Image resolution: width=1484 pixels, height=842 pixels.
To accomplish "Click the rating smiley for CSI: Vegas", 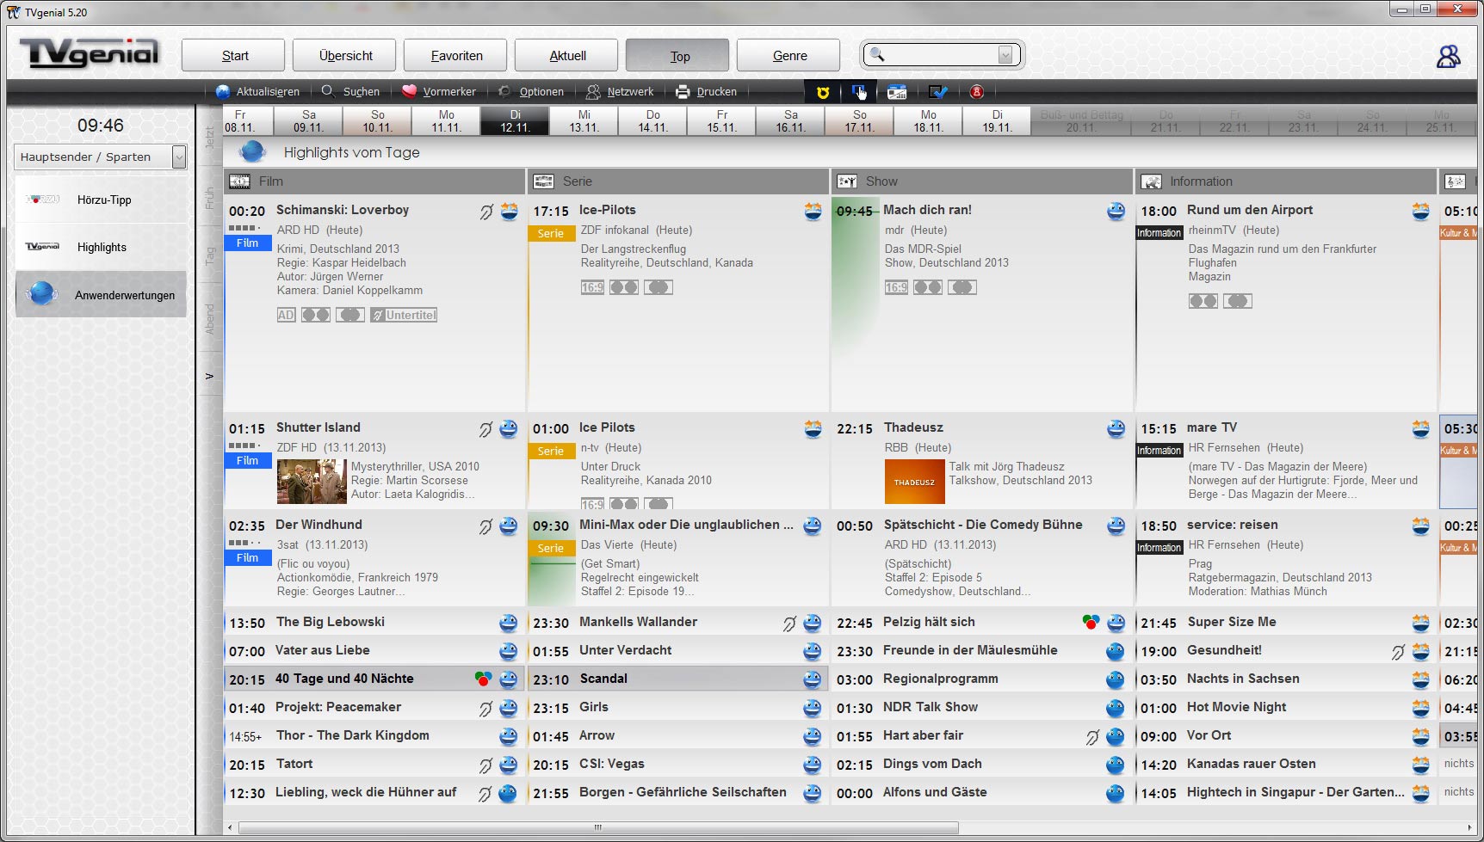I will click(x=812, y=765).
